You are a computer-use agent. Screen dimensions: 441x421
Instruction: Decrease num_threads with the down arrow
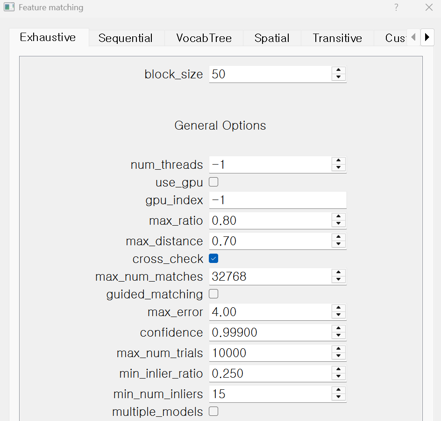tap(339, 169)
